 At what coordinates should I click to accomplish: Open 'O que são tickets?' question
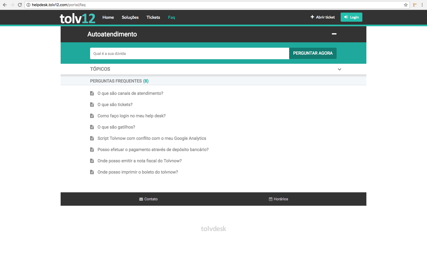[115, 104]
